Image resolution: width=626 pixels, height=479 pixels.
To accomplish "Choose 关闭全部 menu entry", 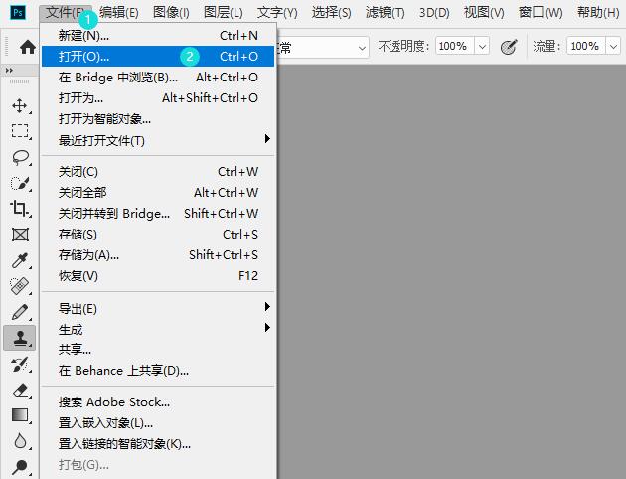I will [x=158, y=193].
